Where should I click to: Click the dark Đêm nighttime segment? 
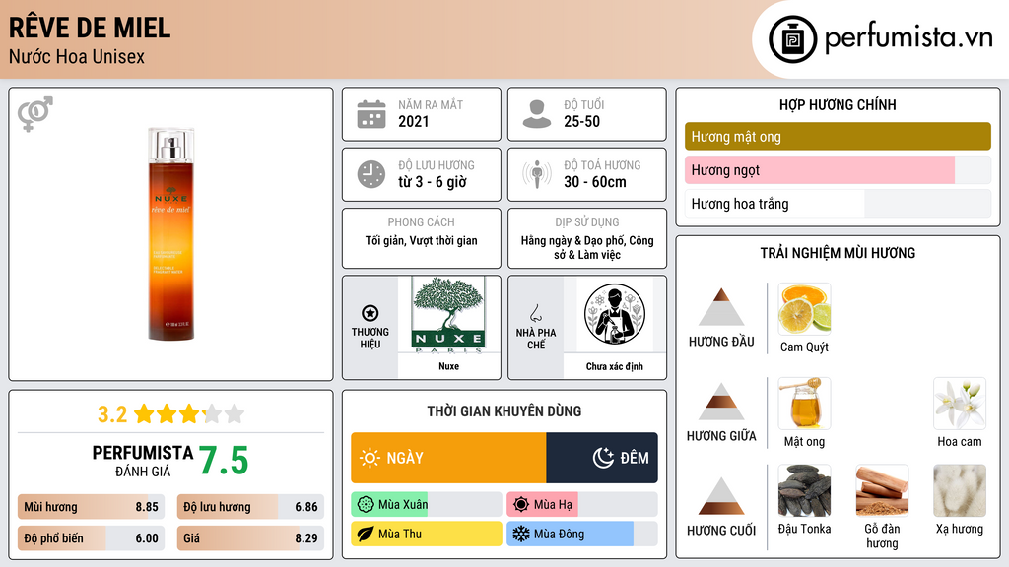(x=602, y=458)
